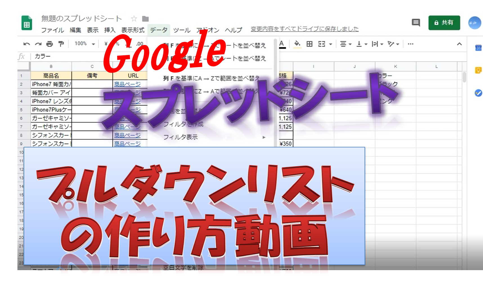This screenshot has width=483, height=301.
Task: Click the undo arrow icon
Action: click(27, 44)
